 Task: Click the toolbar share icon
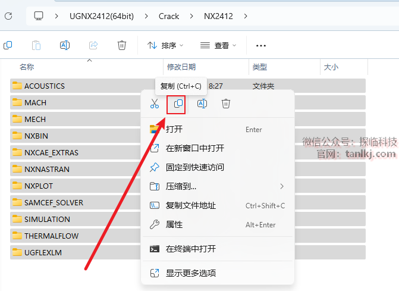[x=93, y=45]
